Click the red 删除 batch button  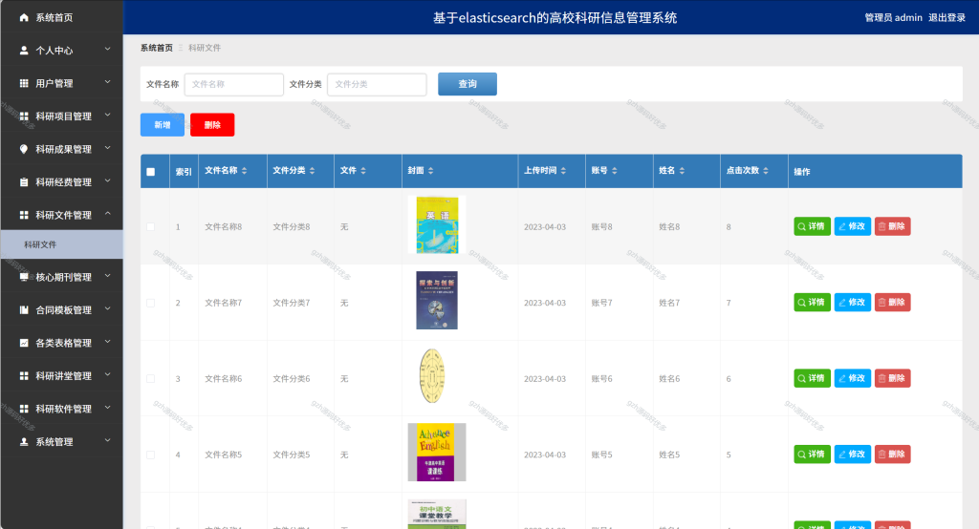[212, 125]
